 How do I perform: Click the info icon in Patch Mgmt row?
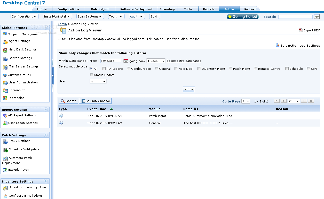point(61,116)
